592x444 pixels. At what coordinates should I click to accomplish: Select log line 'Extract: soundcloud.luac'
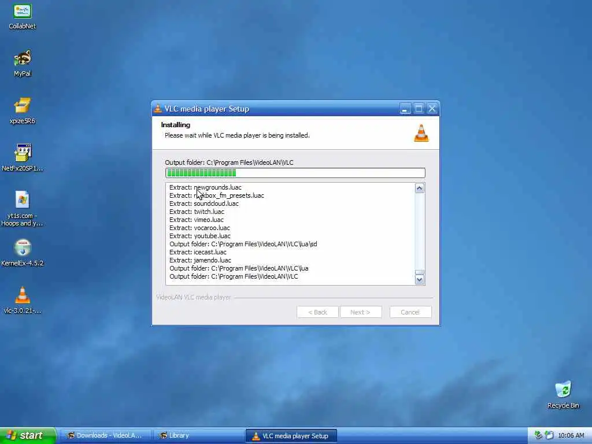(x=204, y=203)
